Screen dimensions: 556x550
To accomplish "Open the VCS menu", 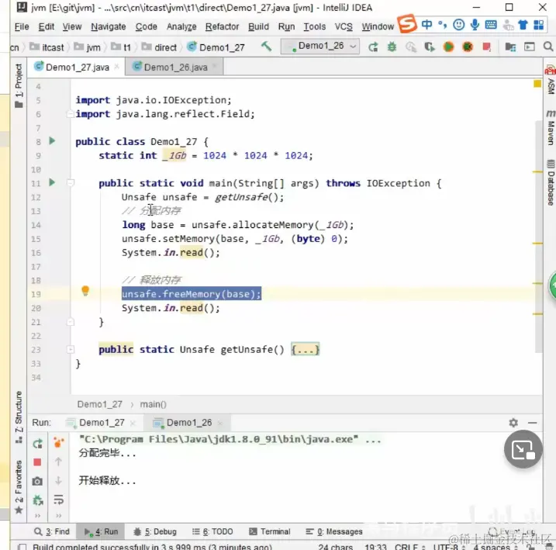I will click(x=344, y=26).
